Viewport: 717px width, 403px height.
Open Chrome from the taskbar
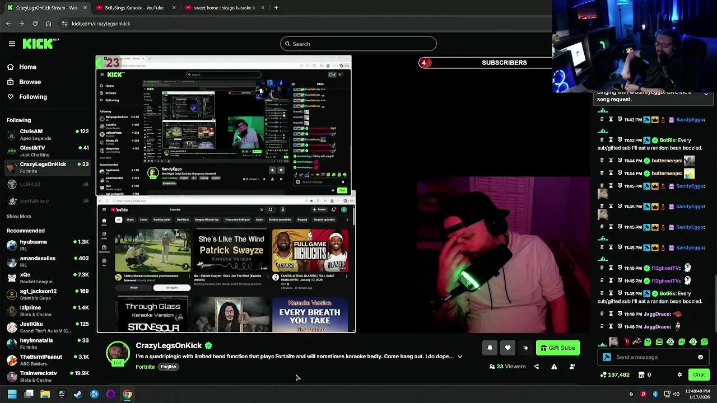[128, 394]
